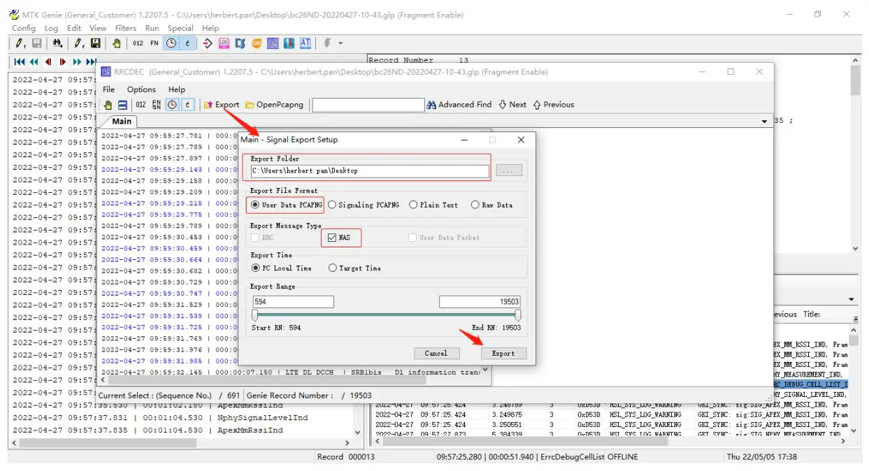Select Plain Text export format
This screenshot has height=471, width=869.
(433, 205)
